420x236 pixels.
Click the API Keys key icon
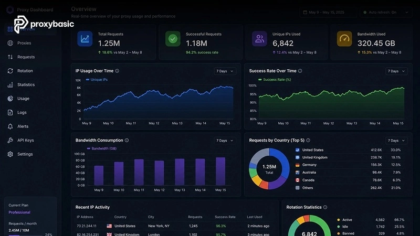coord(10,140)
